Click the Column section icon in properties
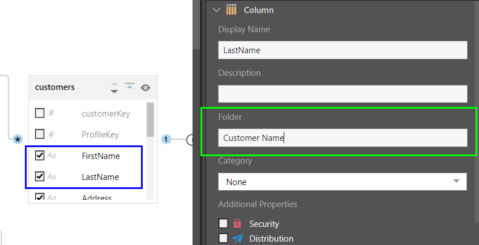Viewport: 479px width, 245px height. point(231,10)
